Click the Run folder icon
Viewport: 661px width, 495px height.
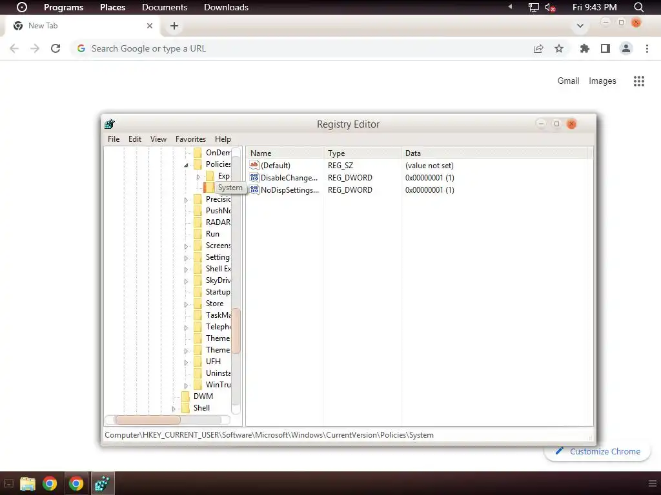[198, 234]
